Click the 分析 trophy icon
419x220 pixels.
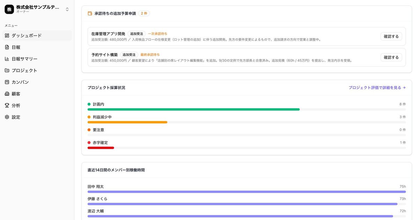point(7,105)
